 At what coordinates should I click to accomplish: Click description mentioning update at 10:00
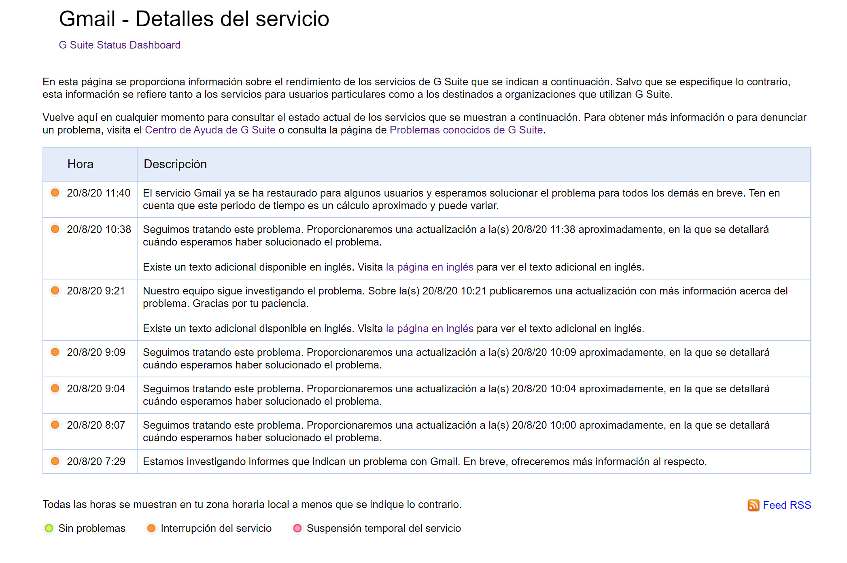tap(456, 432)
